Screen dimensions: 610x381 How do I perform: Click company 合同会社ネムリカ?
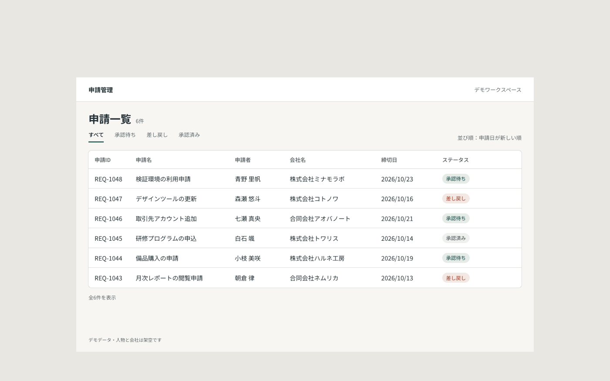(314, 278)
